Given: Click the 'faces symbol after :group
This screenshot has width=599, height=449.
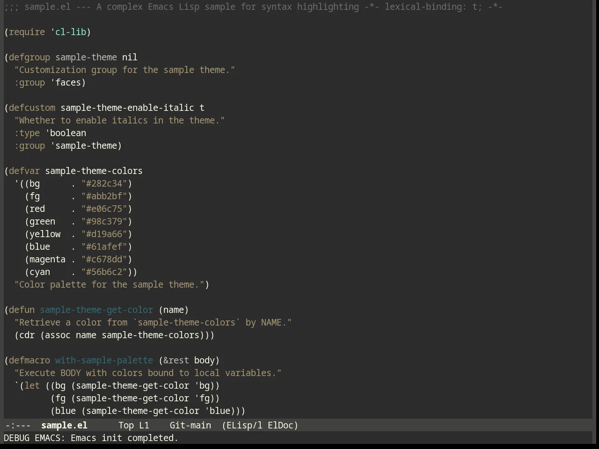Looking at the screenshot, I should pyautogui.click(x=66, y=82).
